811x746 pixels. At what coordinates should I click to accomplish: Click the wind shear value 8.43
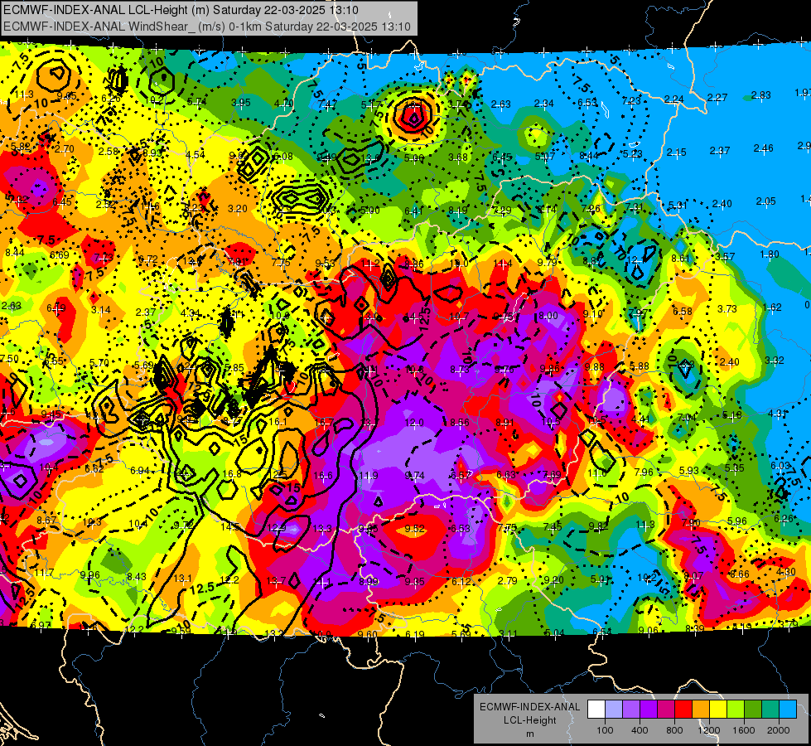137,576
